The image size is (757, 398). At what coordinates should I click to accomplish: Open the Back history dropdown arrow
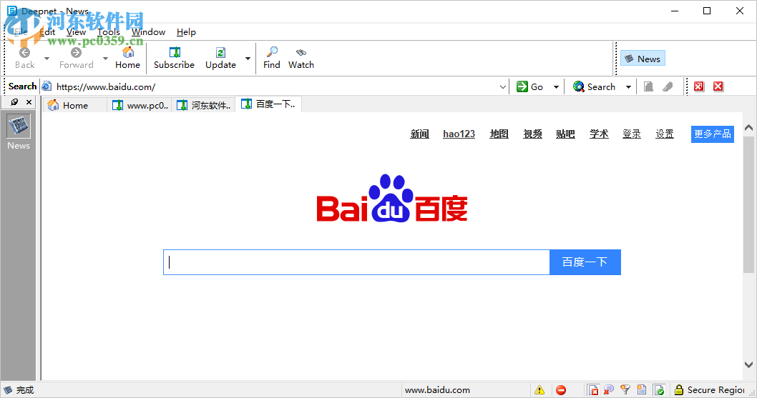[x=47, y=59]
